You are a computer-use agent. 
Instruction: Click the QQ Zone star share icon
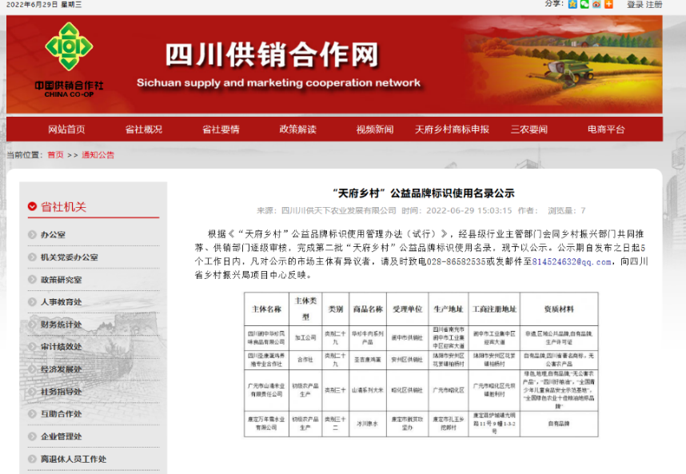[572, 4]
